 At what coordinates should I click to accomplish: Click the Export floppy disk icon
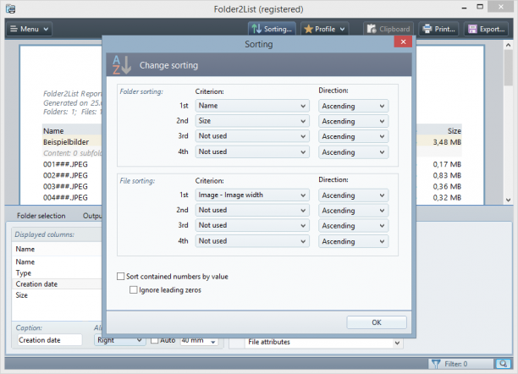pos(472,29)
